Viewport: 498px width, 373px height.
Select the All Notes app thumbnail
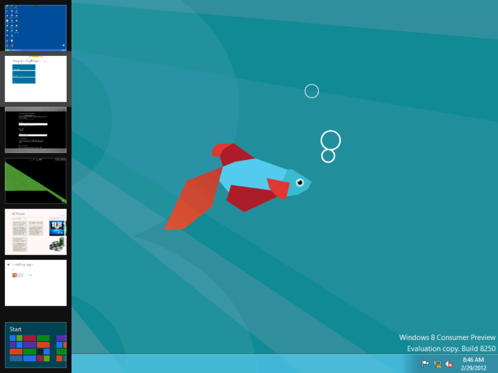[35, 230]
